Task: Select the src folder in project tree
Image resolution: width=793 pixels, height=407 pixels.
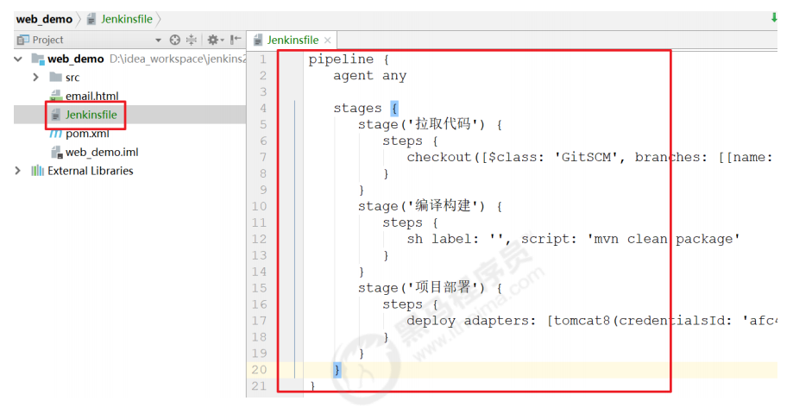Action: [72, 78]
